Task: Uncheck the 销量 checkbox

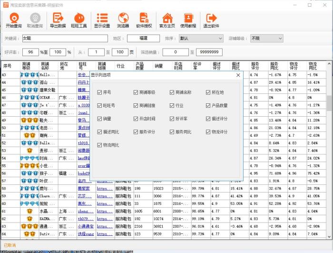Action: 99,119
